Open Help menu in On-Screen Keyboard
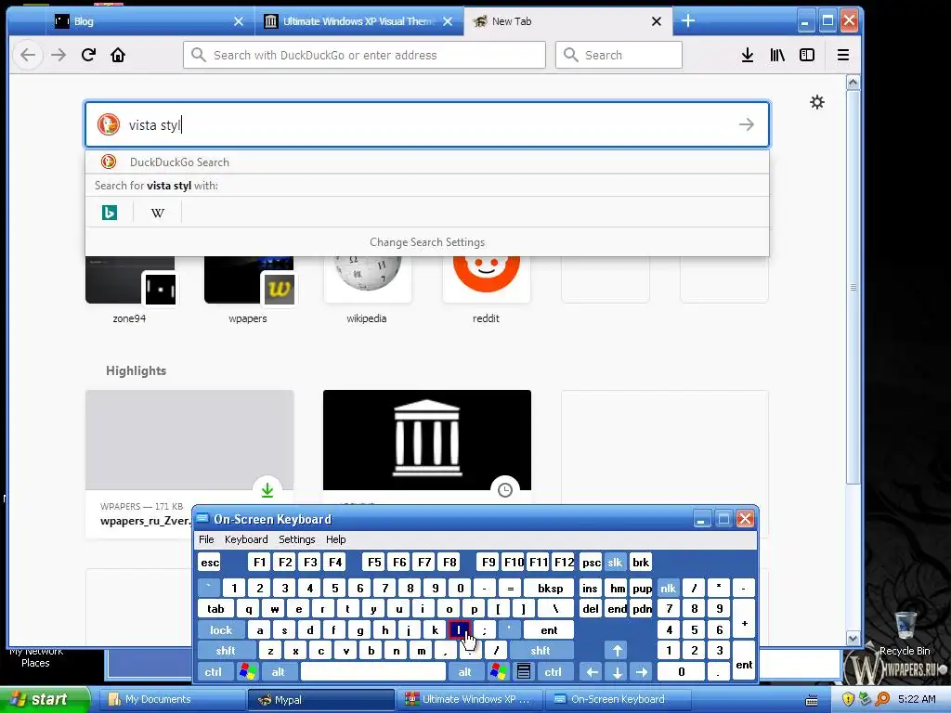 (x=335, y=539)
